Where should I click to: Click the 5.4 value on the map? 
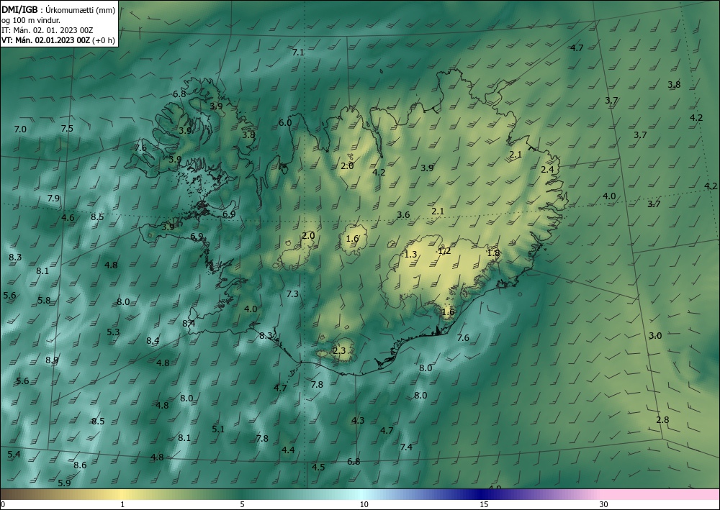(14, 455)
